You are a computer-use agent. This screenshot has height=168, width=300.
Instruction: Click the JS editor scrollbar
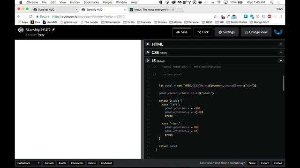pyautogui.click(x=283, y=83)
